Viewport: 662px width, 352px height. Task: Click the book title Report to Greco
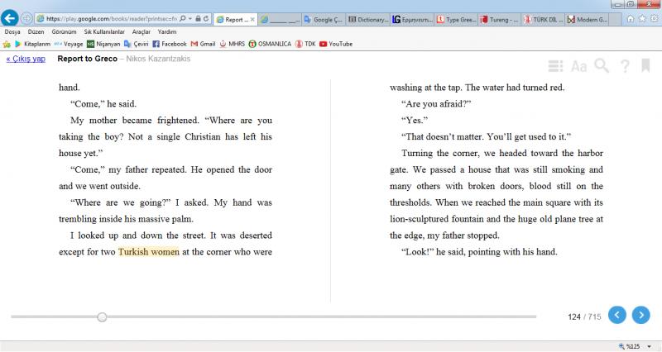point(88,59)
